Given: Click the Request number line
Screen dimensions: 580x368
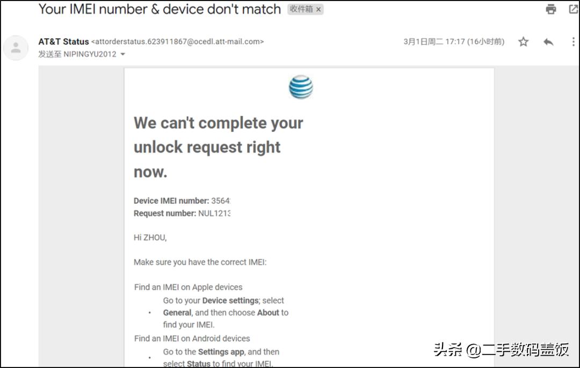Looking at the screenshot, I should pyautogui.click(x=182, y=213).
